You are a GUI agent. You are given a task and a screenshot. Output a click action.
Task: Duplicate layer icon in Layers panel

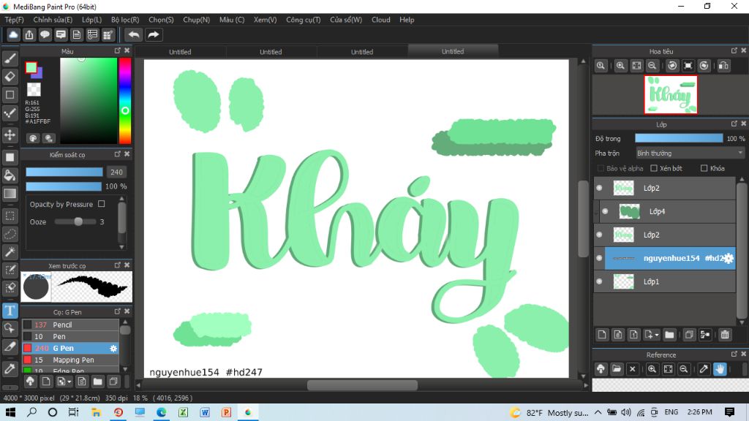(689, 335)
